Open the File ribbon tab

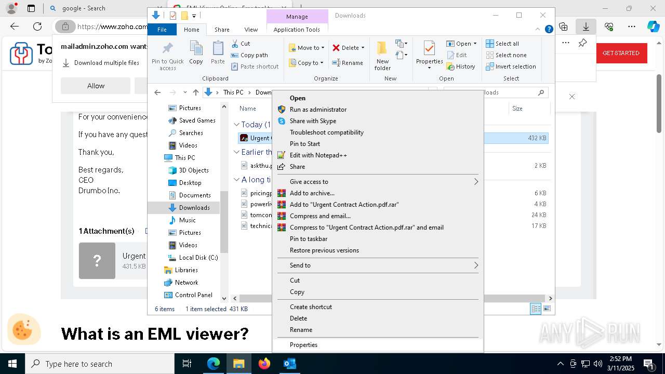click(162, 30)
